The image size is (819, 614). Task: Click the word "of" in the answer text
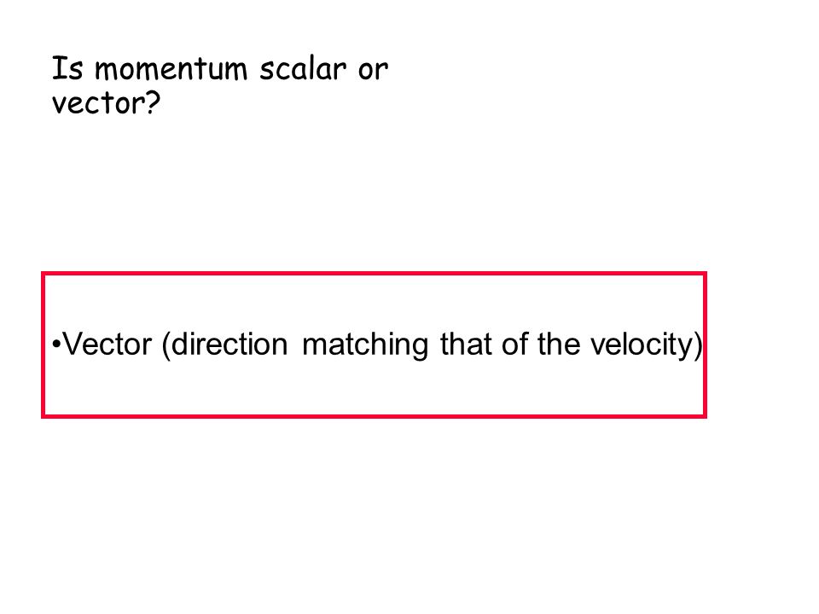tap(514, 345)
